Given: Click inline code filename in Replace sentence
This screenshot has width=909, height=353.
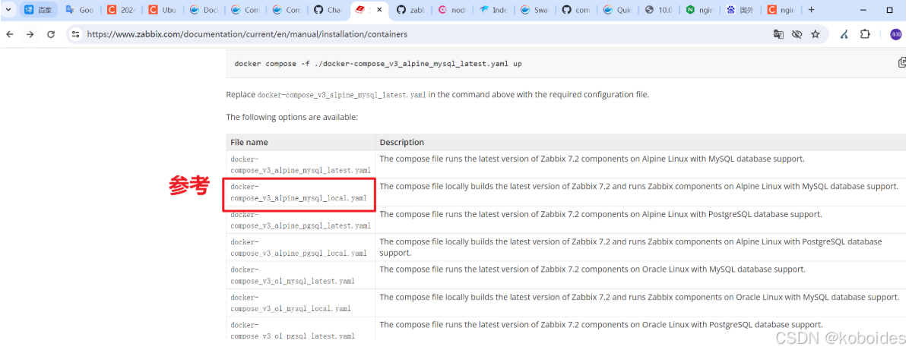Looking at the screenshot, I should tap(342, 95).
